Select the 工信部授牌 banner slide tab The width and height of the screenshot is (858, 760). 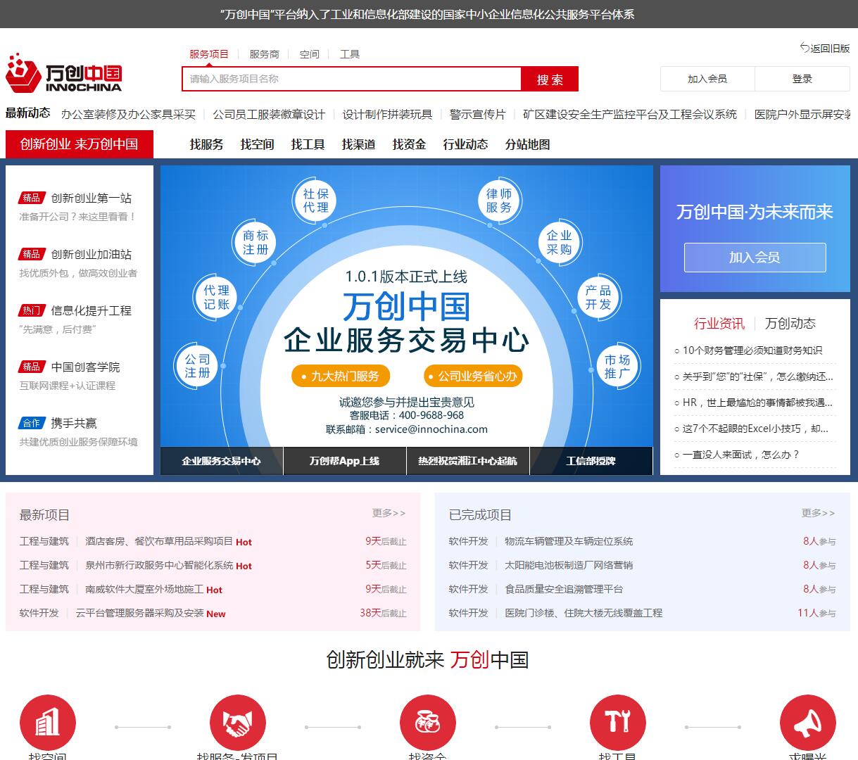[591, 461]
